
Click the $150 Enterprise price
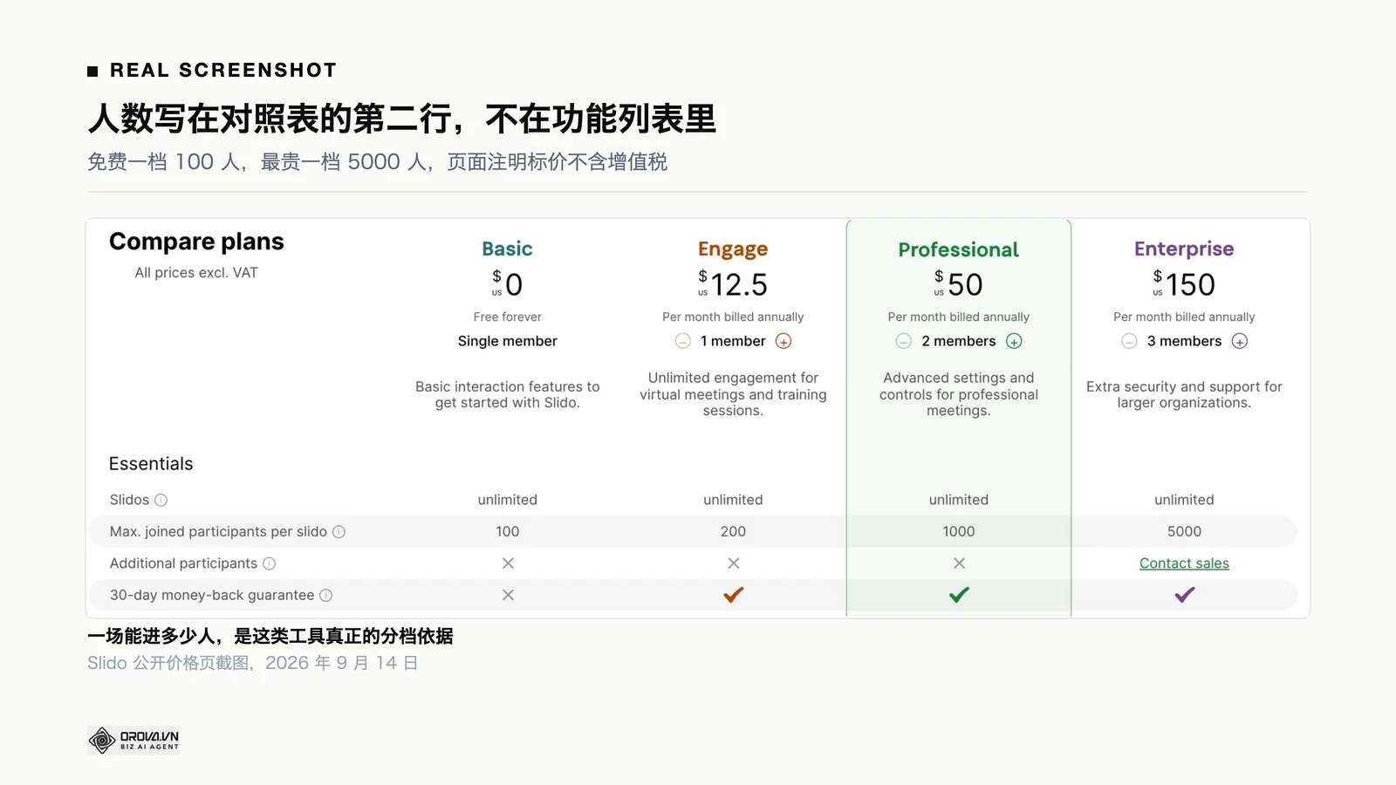tap(1184, 284)
